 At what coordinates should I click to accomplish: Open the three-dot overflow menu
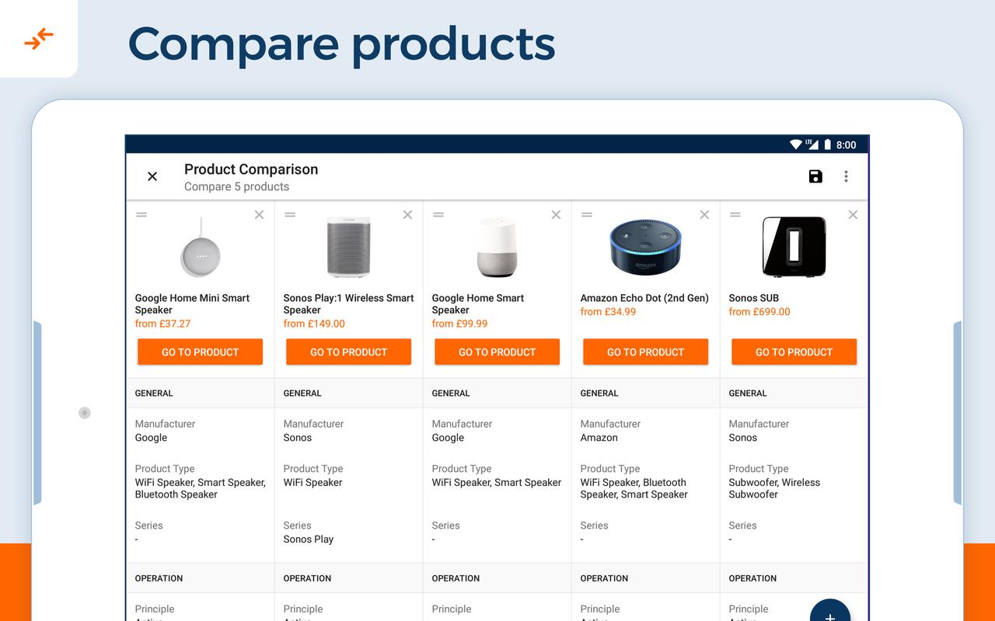click(846, 176)
